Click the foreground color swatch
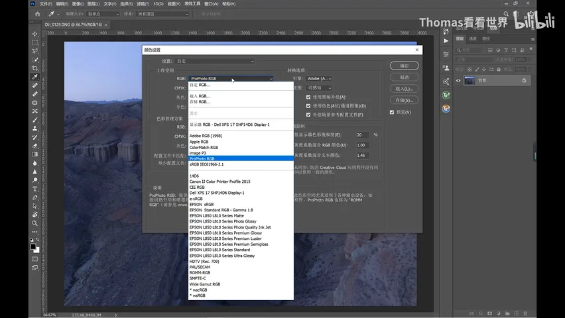 [32, 246]
